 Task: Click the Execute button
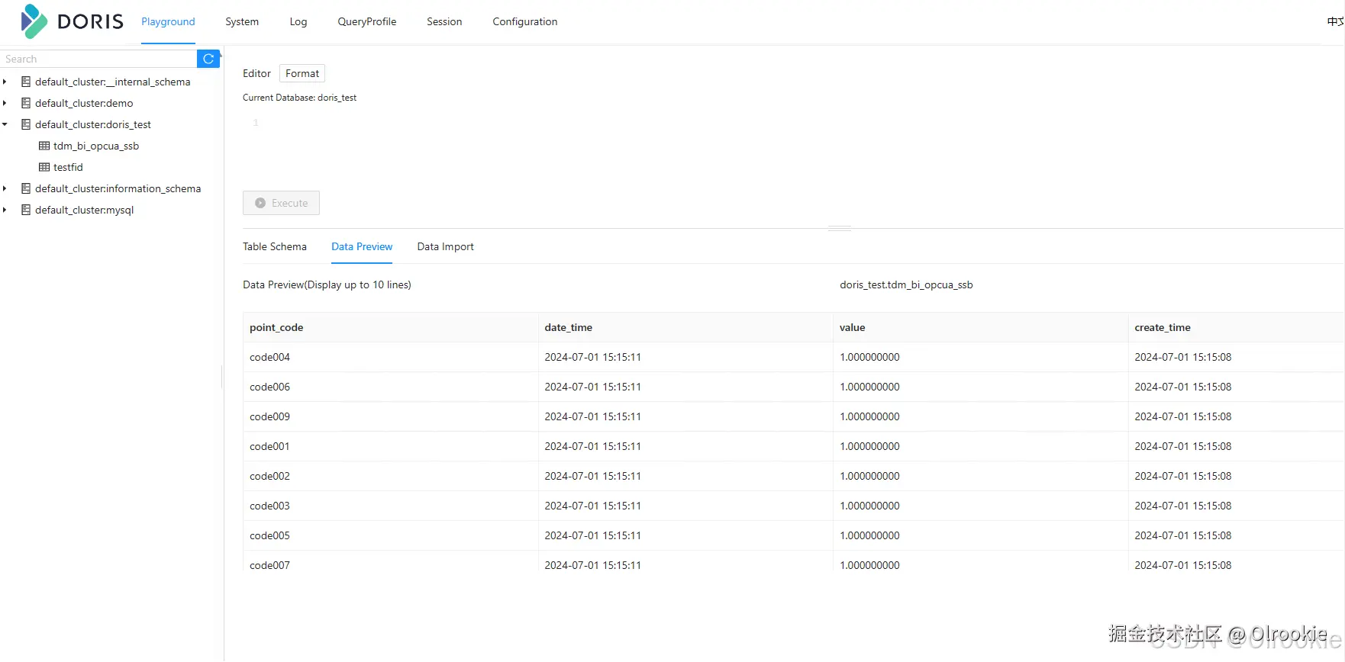281,203
